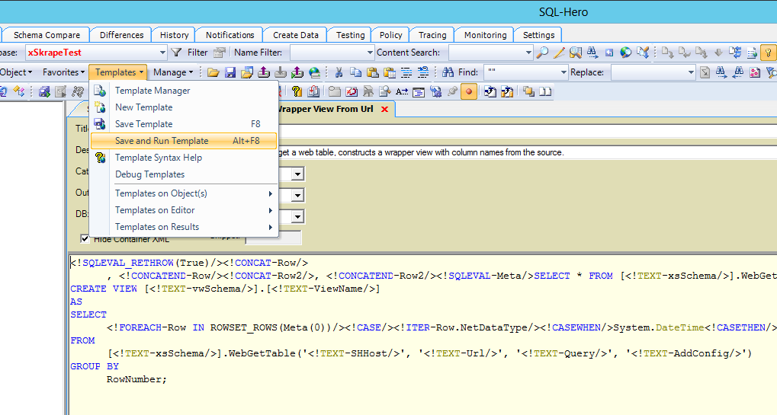Switch to the Differences tab
Viewport: 777px width, 415px height.
(x=121, y=35)
